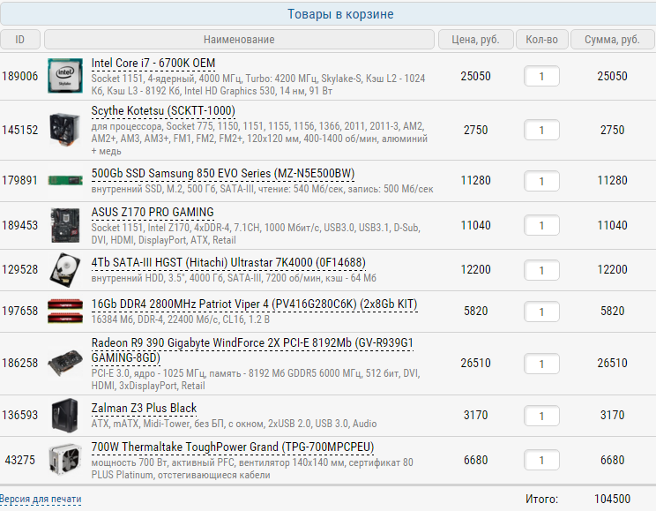Follow the Zalman Z3 Plus Black link
Viewport: 656px width, 511px height.
tap(144, 409)
